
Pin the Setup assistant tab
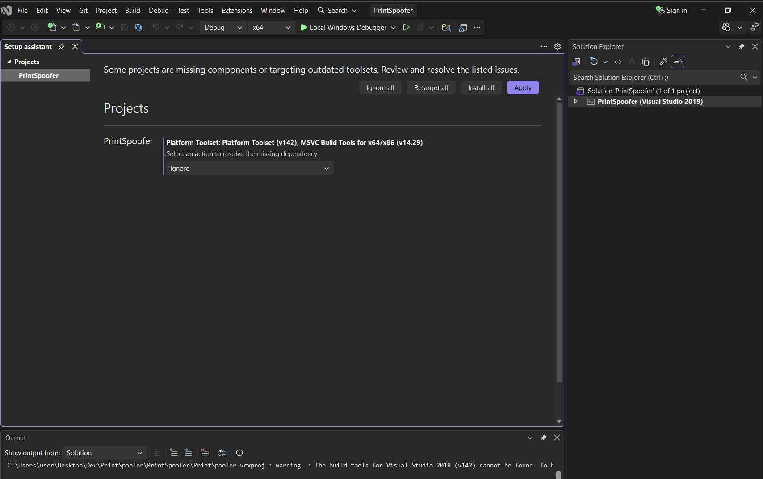pyautogui.click(x=61, y=46)
